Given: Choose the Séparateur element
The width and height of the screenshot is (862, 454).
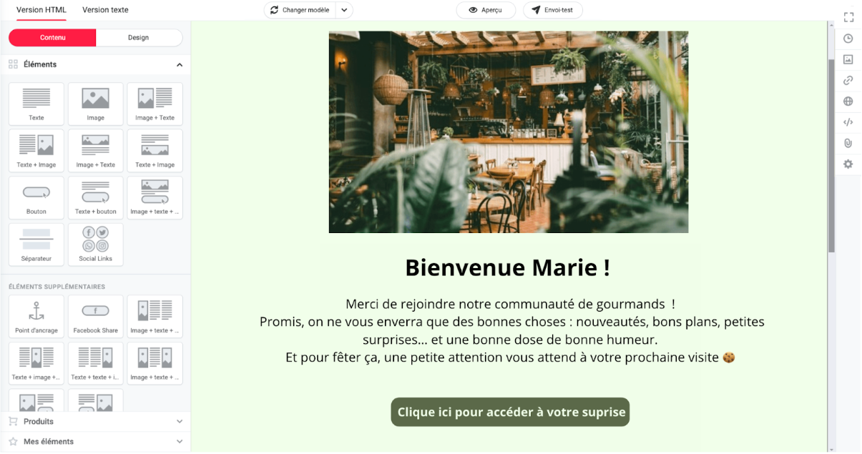Looking at the screenshot, I should [x=36, y=245].
